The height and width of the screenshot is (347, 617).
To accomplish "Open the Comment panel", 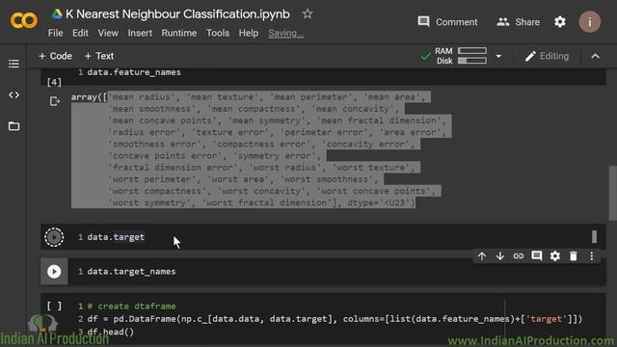I will tap(447, 22).
